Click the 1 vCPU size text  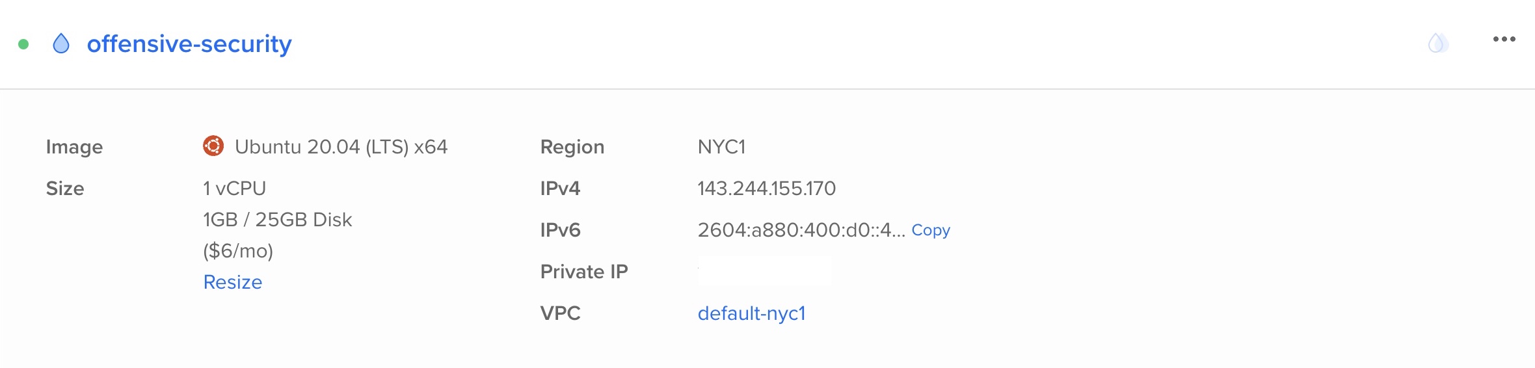tap(235, 189)
